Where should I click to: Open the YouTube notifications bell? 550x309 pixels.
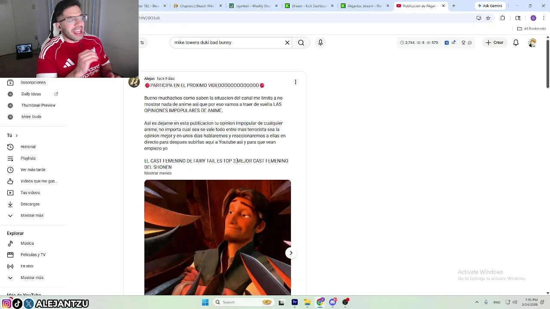coord(516,42)
